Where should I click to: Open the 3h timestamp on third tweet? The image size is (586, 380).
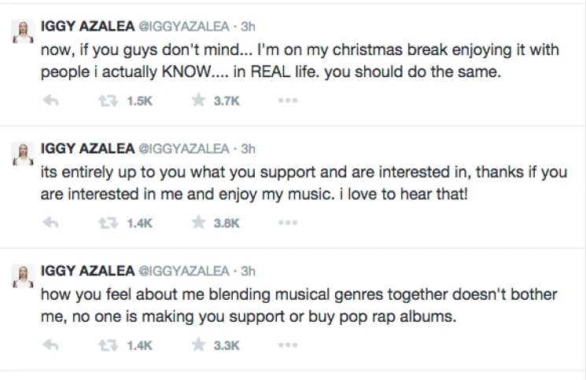pos(248,271)
